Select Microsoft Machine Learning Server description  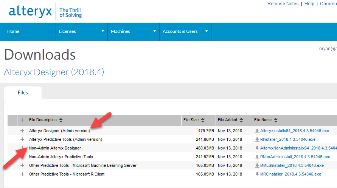click(83, 165)
